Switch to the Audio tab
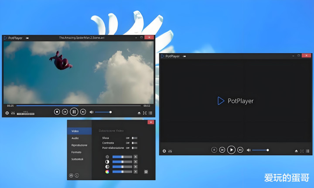This screenshot has height=188, width=314. tap(75, 138)
